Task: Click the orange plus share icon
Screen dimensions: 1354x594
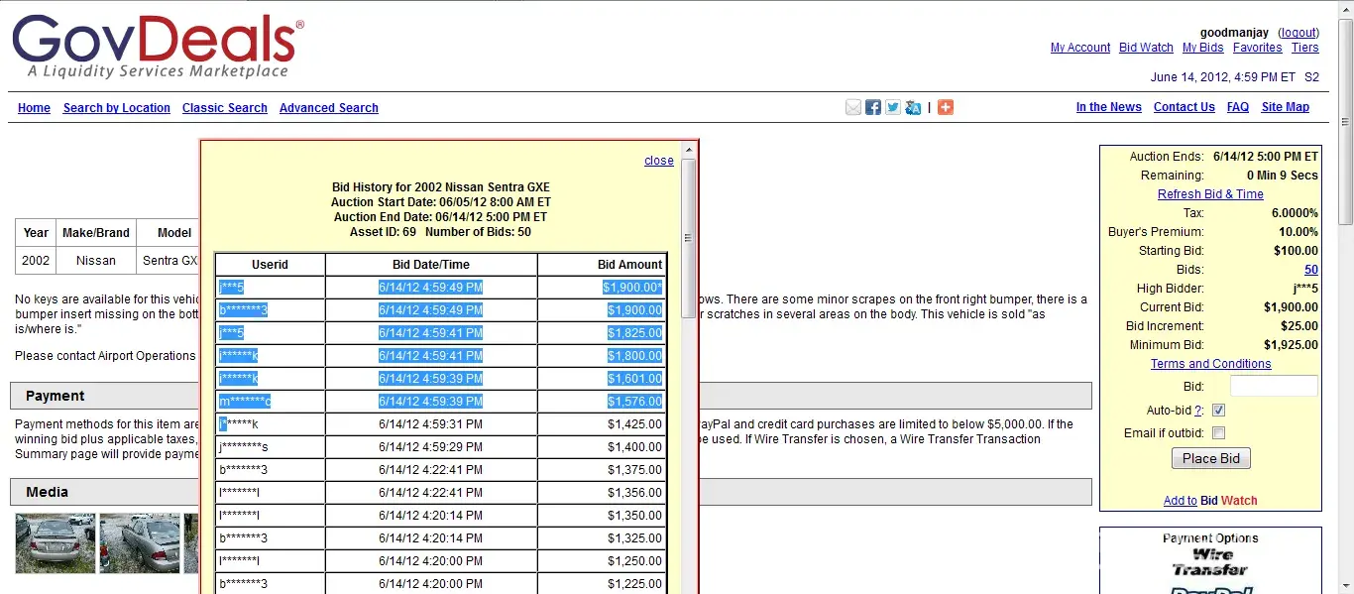Action: coord(946,107)
